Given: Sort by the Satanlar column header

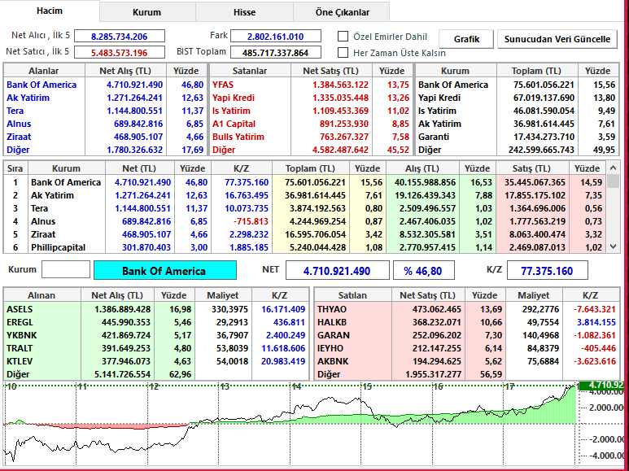Looking at the screenshot, I should click(x=250, y=71).
